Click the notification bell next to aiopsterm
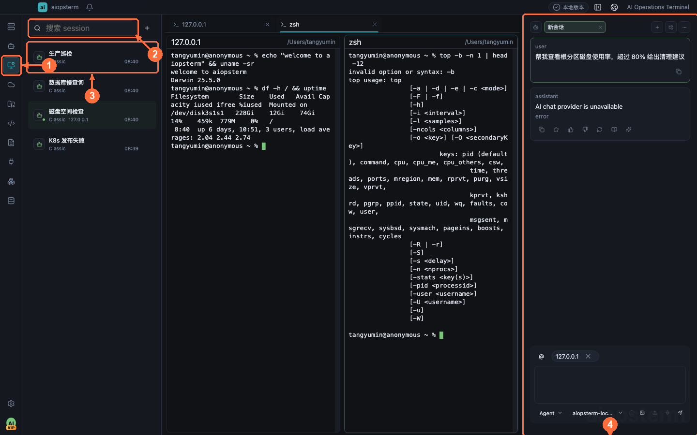The image size is (697, 435). [x=90, y=7]
